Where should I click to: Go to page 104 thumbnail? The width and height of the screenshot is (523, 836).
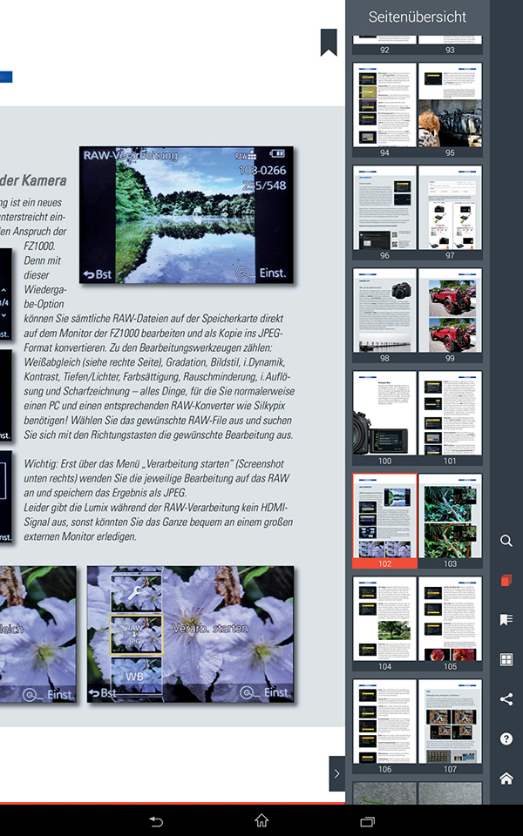pyautogui.click(x=384, y=624)
